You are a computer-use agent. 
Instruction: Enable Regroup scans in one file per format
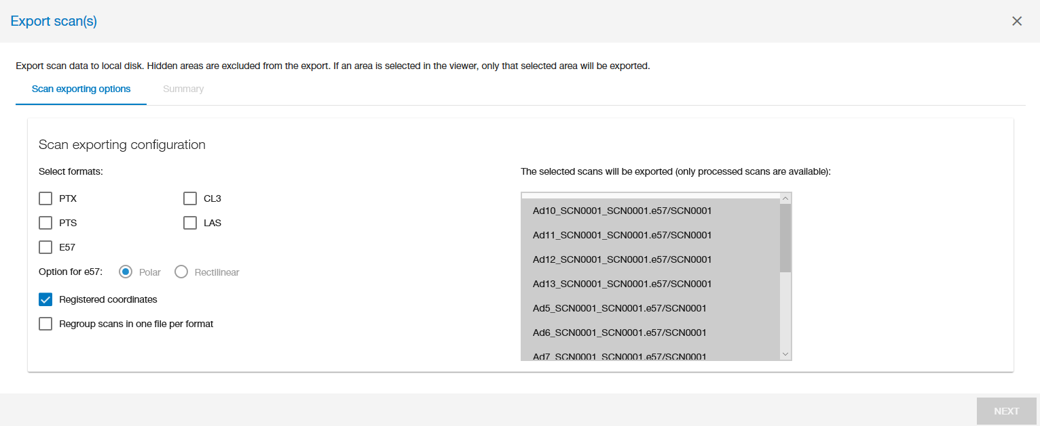click(x=45, y=324)
